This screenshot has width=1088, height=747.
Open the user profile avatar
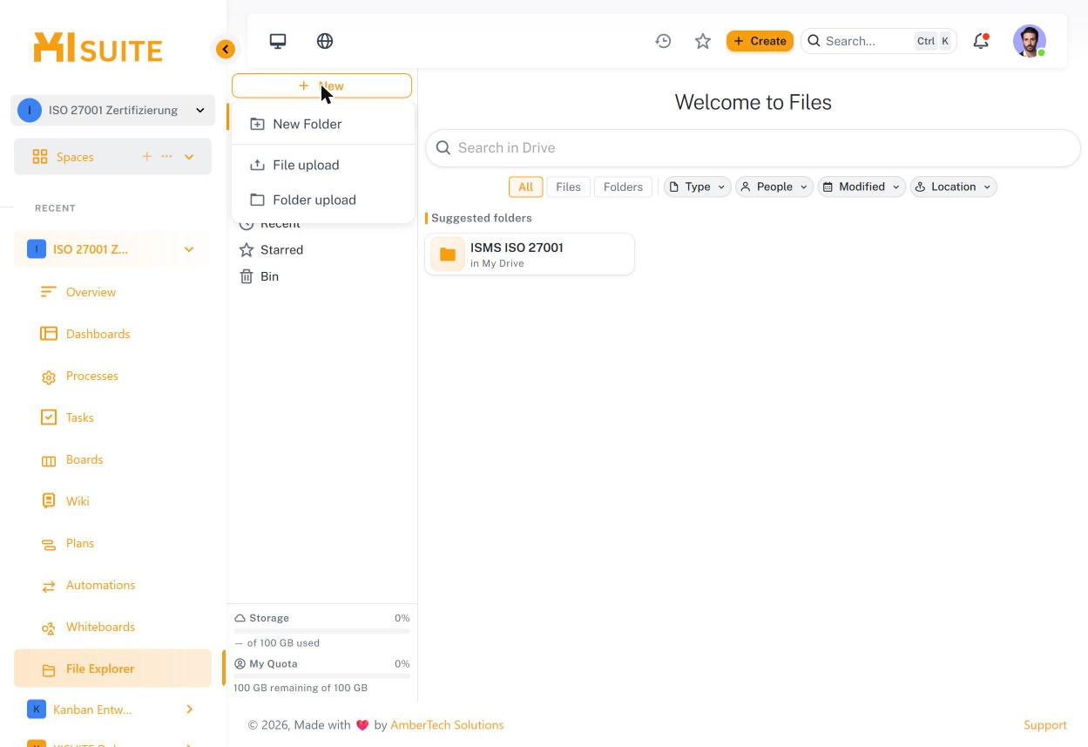(1030, 41)
